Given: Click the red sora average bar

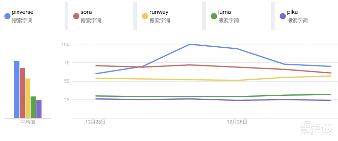Looking at the screenshot, I should (22, 93).
